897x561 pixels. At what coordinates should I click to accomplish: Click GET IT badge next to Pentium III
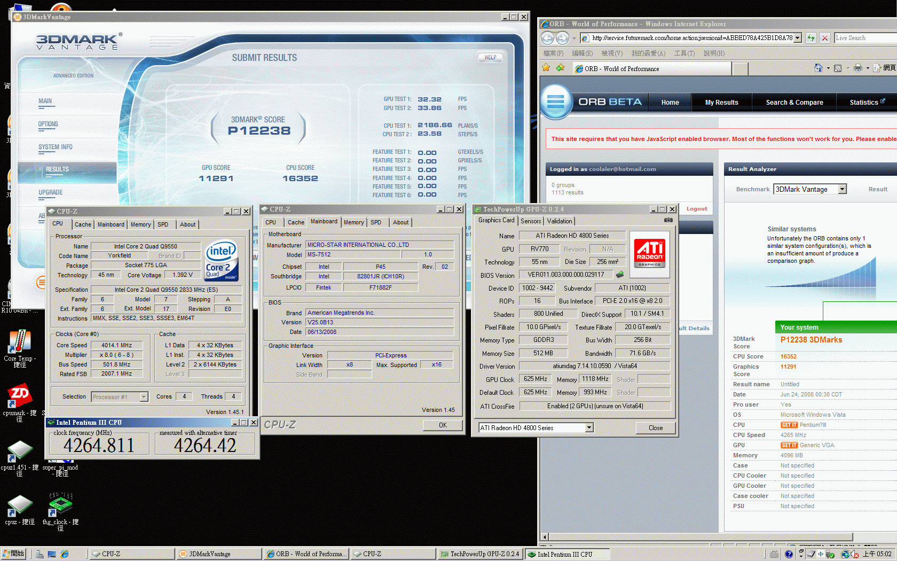pyautogui.click(x=789, y=425)
